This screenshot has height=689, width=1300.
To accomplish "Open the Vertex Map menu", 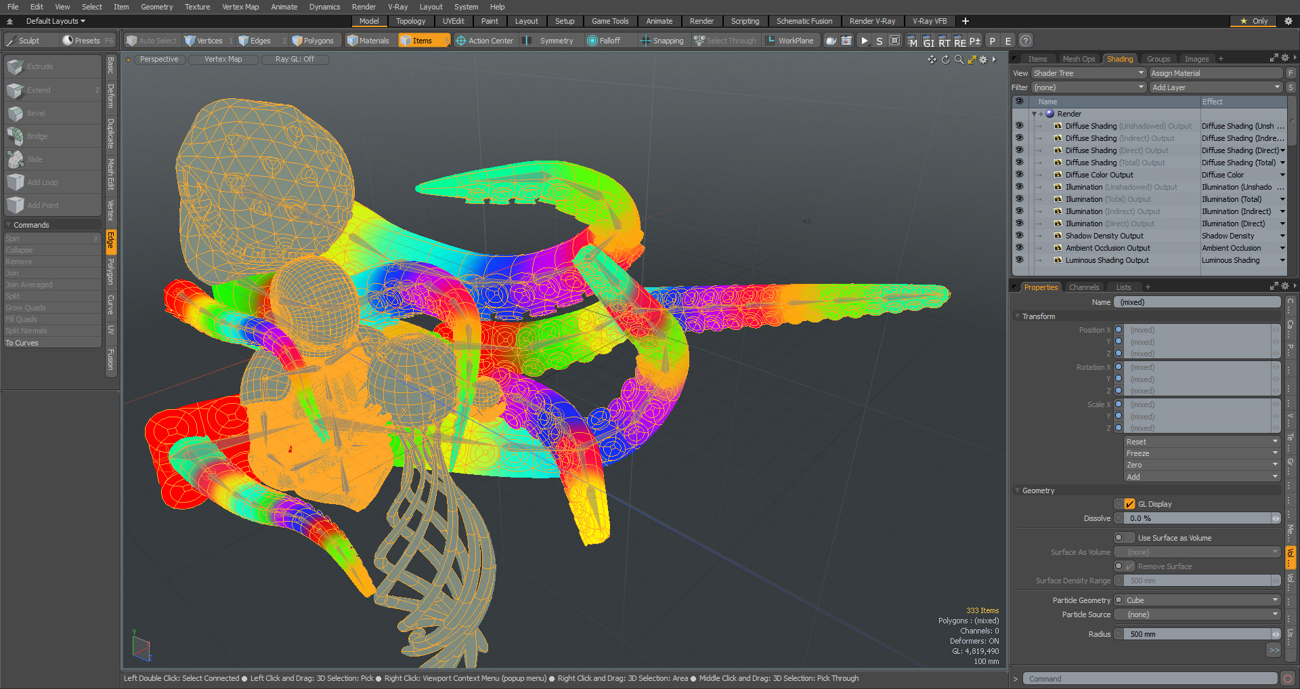I will (240, 7).
